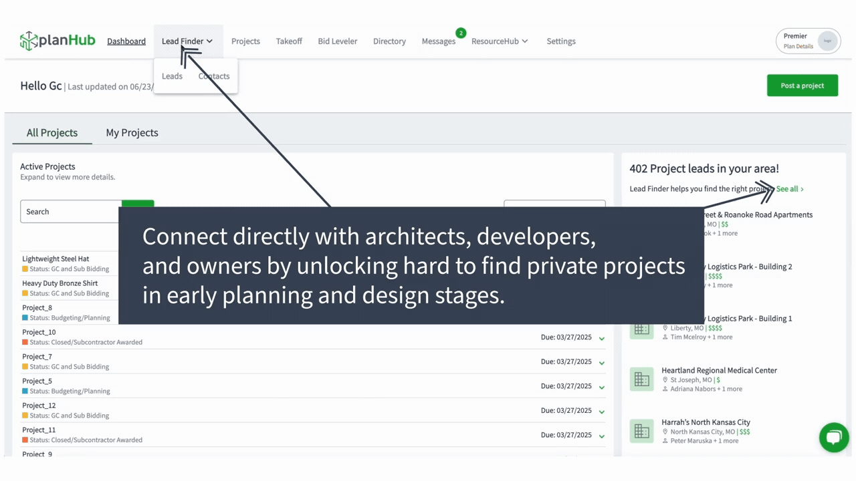The width and height of the screenshot is (856, 481).
Task: Click the location pin icon beside St Joseph, MO
Action: [665, 380]
